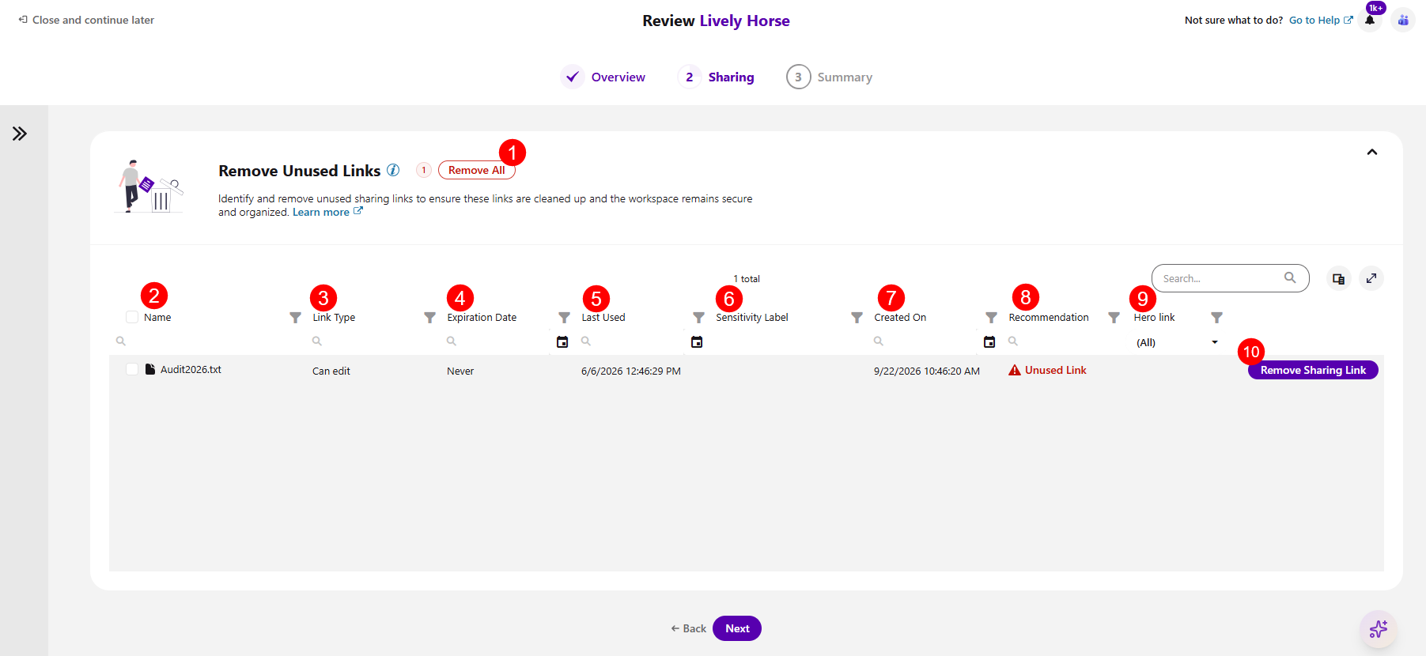1426x656 pixels.
Task: Sort by the Hero link column header
Action: pyautogui.click(x=1154, y=317)
